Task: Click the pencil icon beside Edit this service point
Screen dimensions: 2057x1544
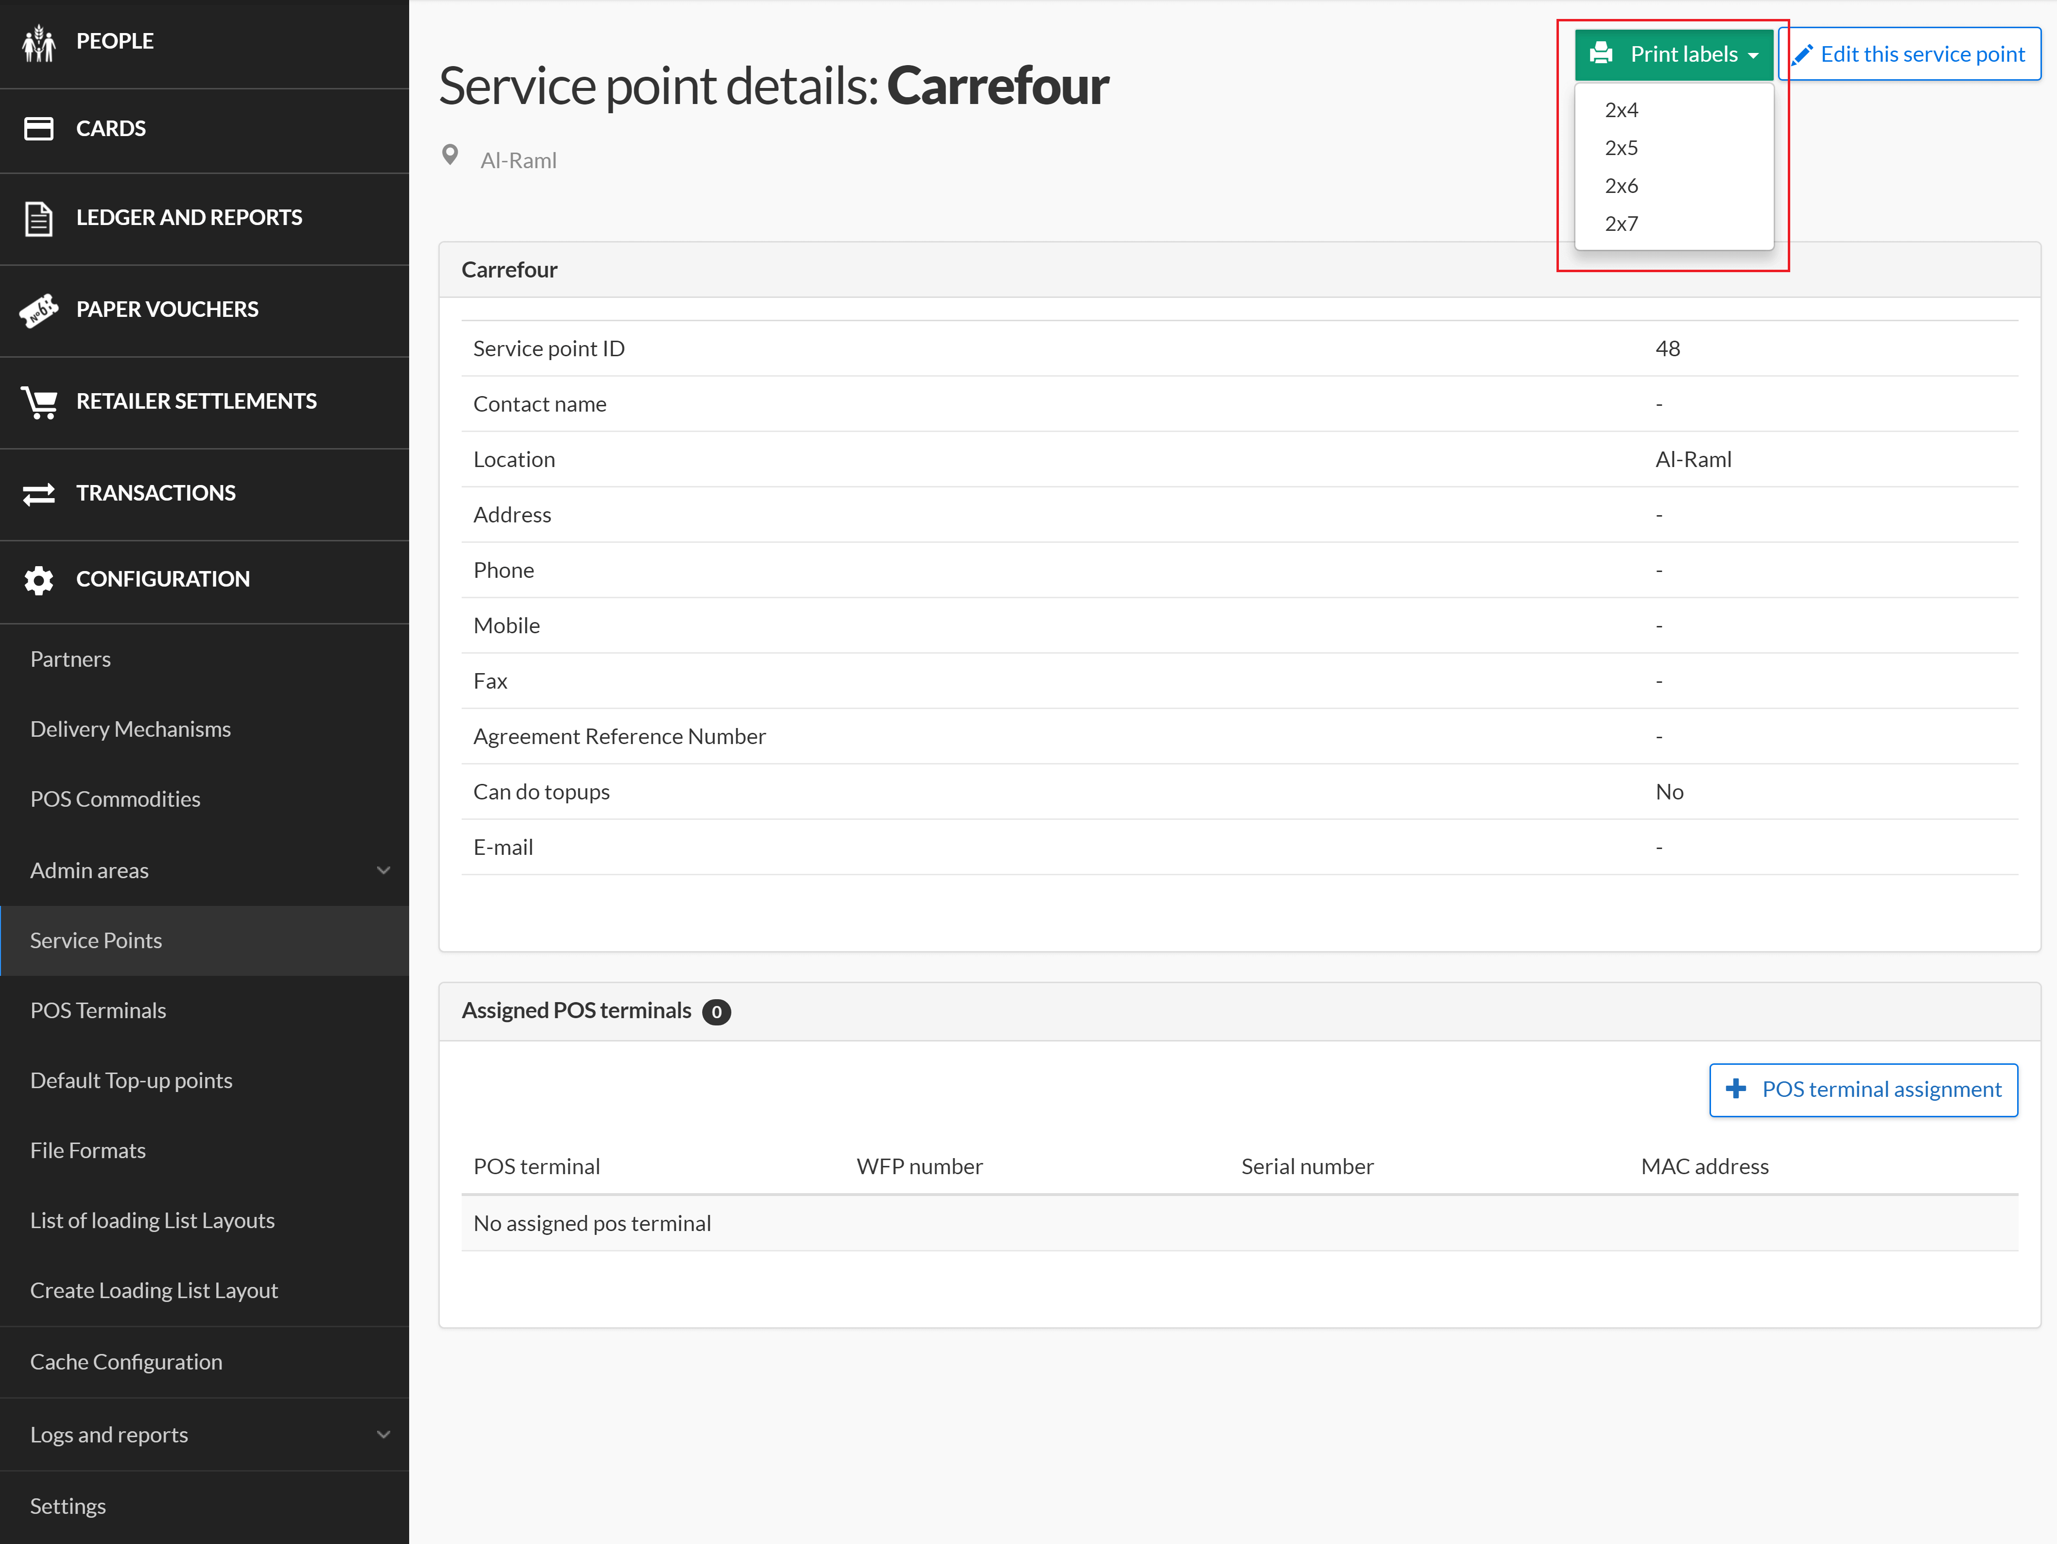Action: pyautogui.click(x=1802, y=54)
